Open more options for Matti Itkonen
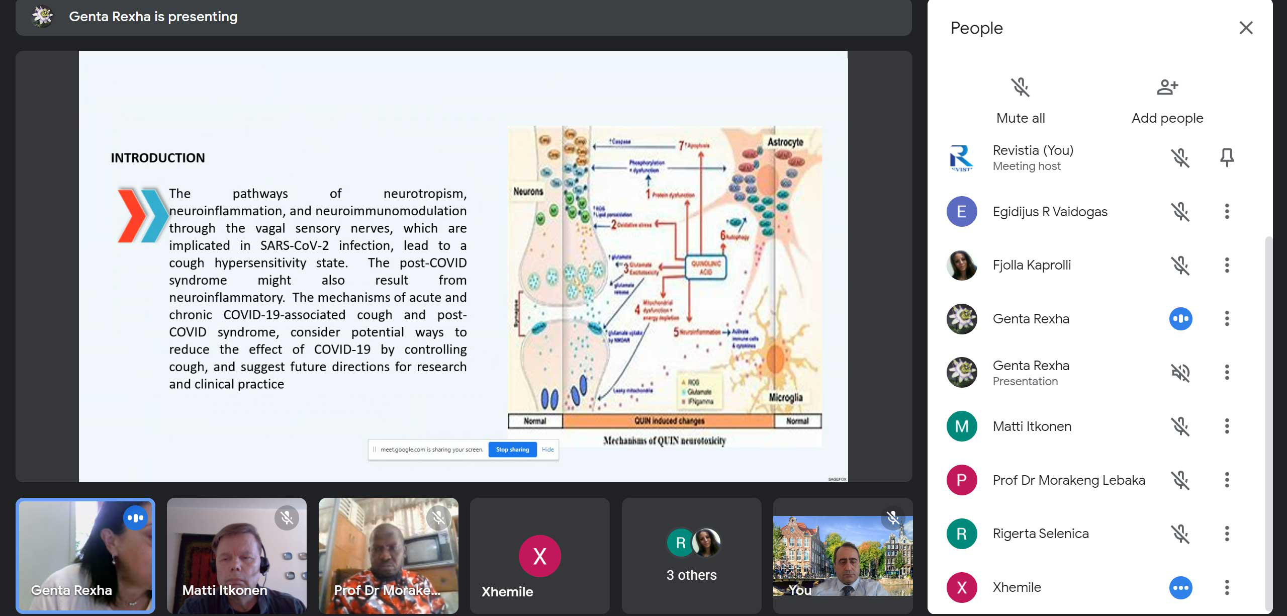This screenshot has width=1287, height=616. tap(1227, 426)
